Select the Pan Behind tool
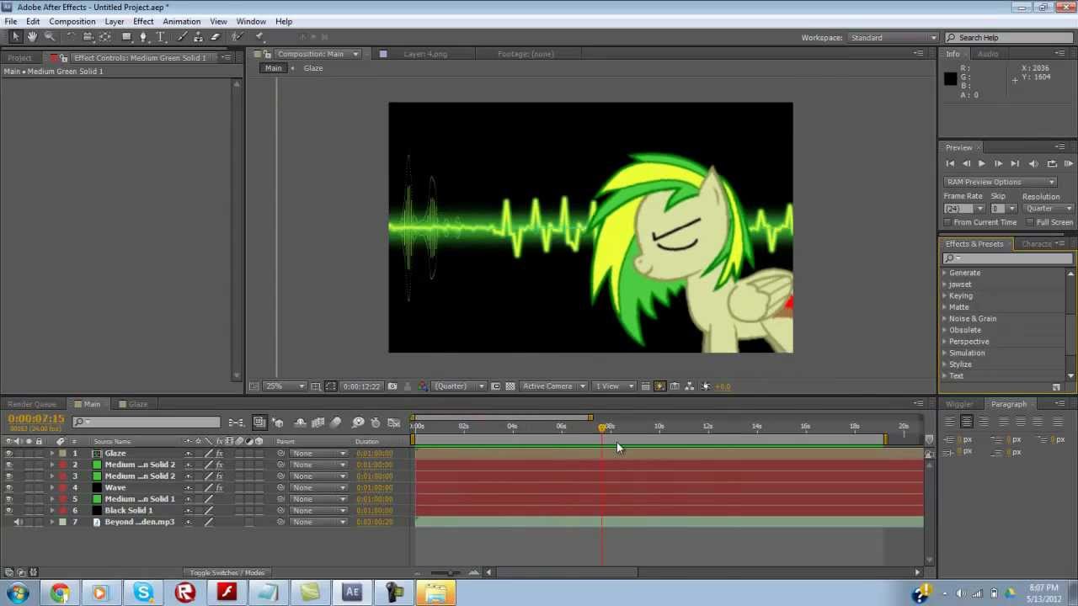 [x=105, y=37]
